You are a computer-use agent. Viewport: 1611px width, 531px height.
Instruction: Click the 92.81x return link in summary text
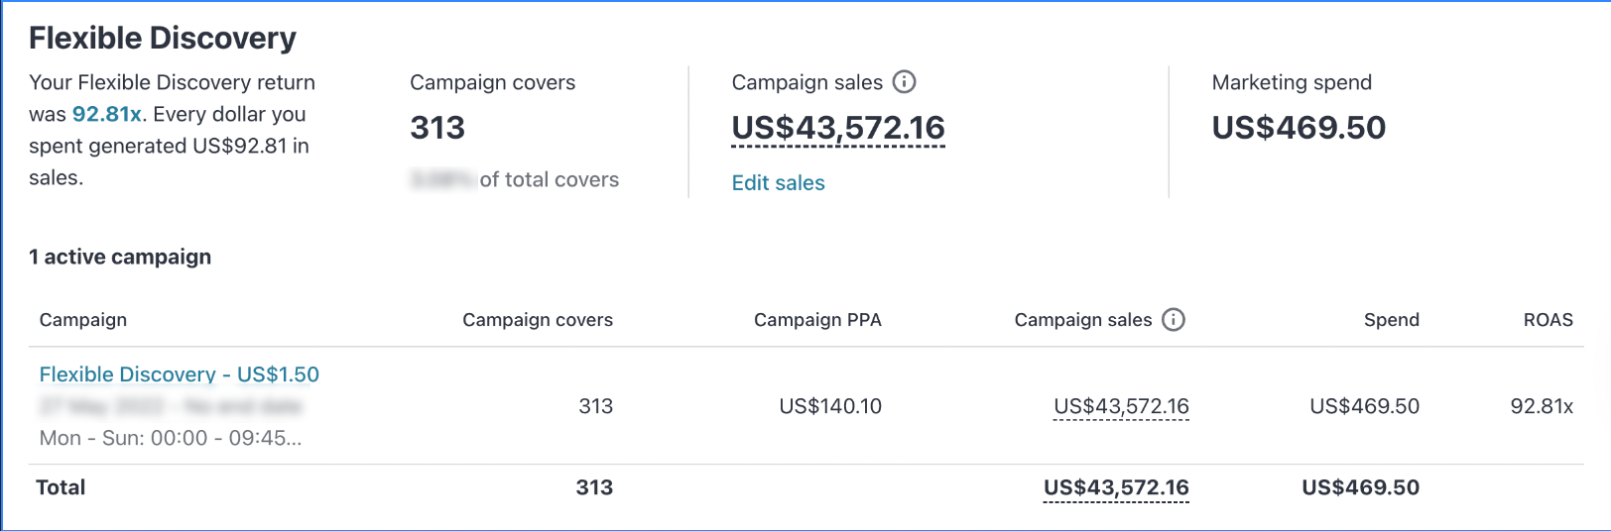click(106, 114)
